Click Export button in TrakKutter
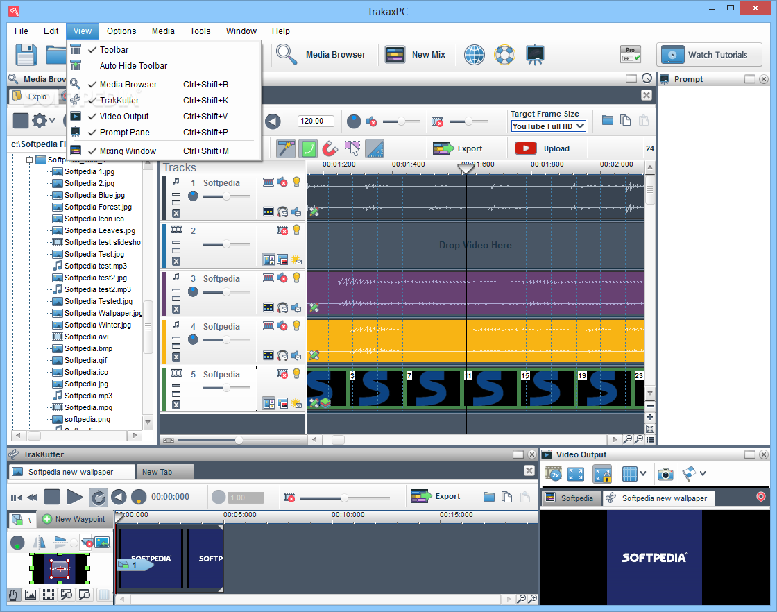This screenshot has height=612, width=777. [x=436, y=496]
